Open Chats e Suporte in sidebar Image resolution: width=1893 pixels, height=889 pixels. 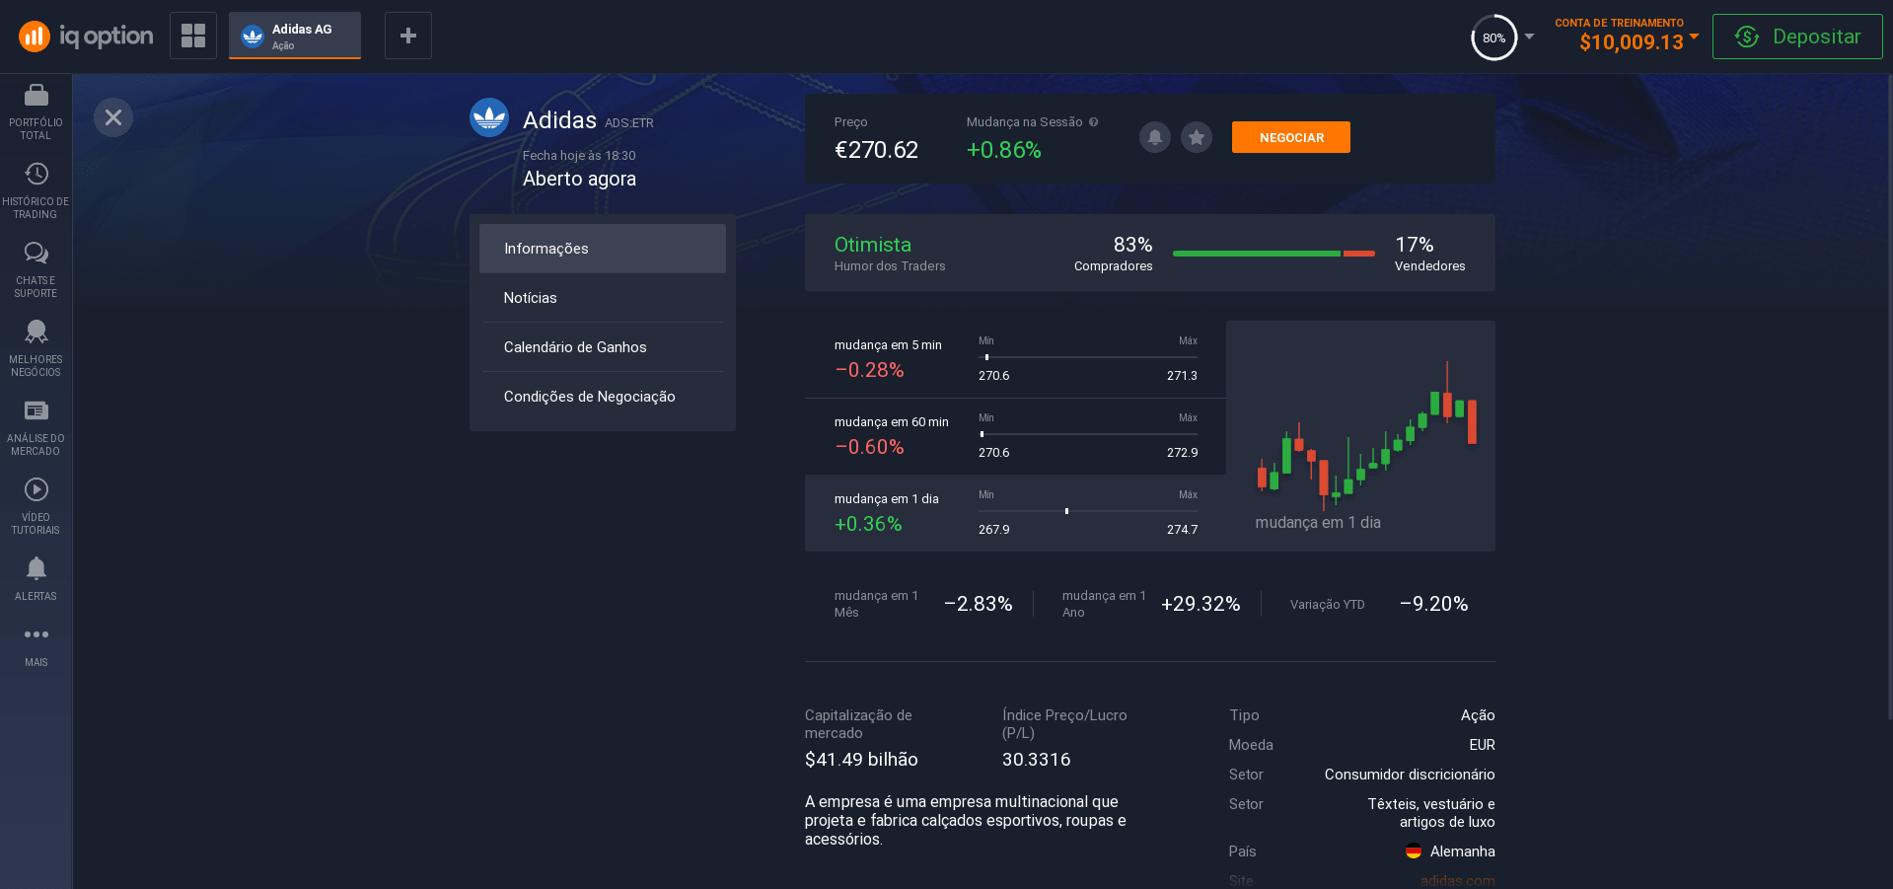[x=36, y=270]
